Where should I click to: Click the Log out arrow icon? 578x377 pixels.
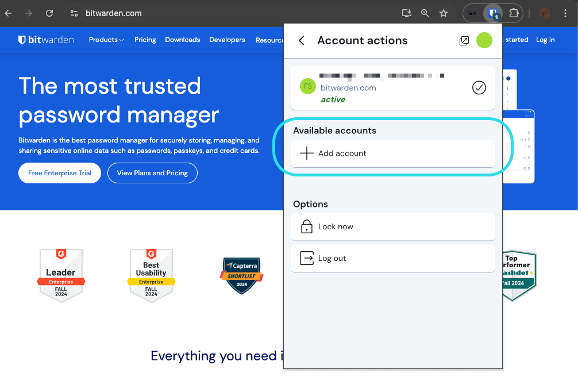pyautogui.click(x=307, y=258)
